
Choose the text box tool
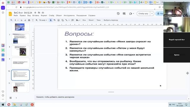55,20
